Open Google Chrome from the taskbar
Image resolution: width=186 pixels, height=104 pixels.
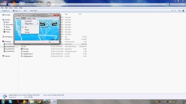pos(39,102)
